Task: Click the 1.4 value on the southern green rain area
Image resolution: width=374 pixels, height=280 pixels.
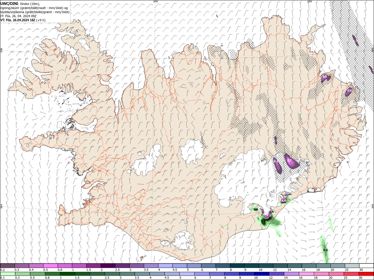Action: 256,209
